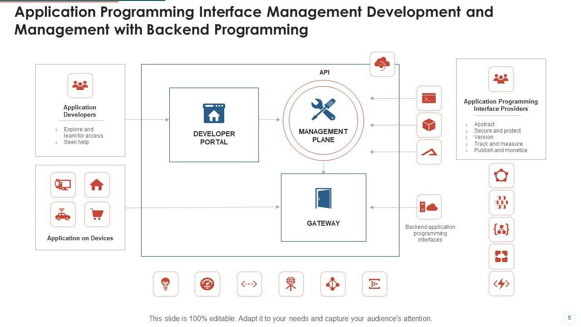This screenshot has width=581, height=327.
Task: Select the connected car icon
Action: [63, 214]
